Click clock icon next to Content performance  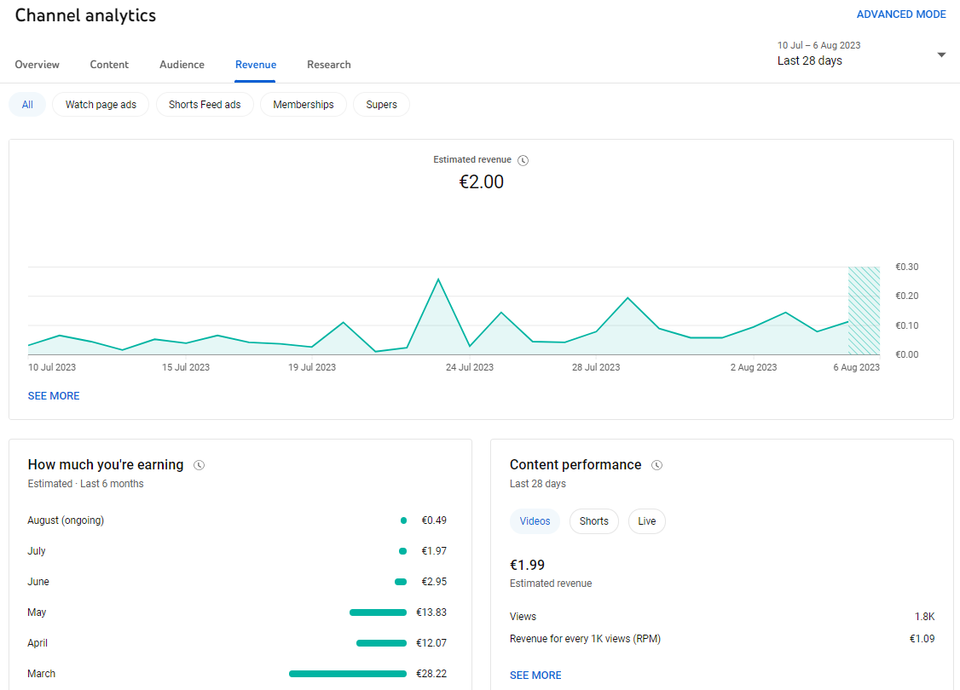click(657, 465)
